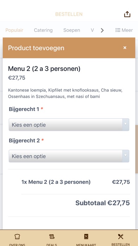This screenshot has height=246, width=138.
Task: Click the arrow of Bijgerecht 2 select
Action: 125,156
